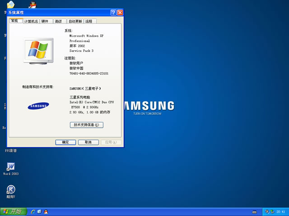Click the system tray icons beside the clock
The height and width of the screenshot is (216, 289).
coord(269,211)
